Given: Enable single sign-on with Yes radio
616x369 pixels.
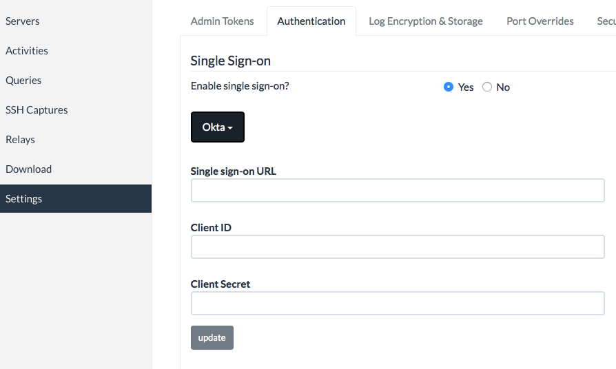Looking at the screenshot, I should coord(449,87).
